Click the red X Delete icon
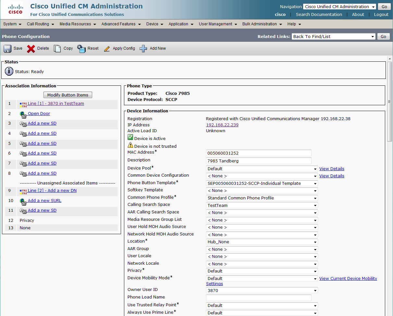 click(x=31, y=48)
